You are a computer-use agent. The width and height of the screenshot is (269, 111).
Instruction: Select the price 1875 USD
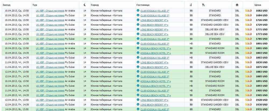point(262,67)
